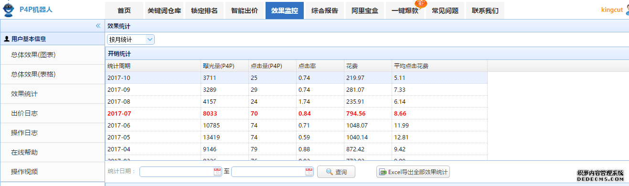Select the 2017-06 row
629x186 pixels.
(296, 125)
